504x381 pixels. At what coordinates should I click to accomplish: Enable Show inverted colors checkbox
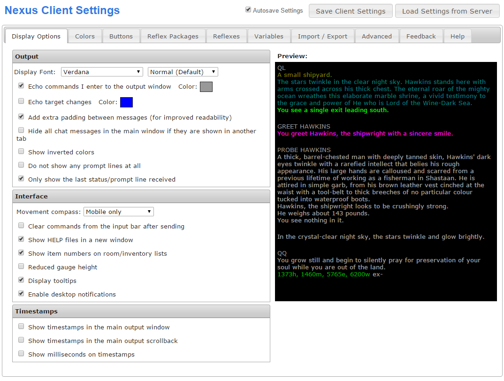point(21,152)
